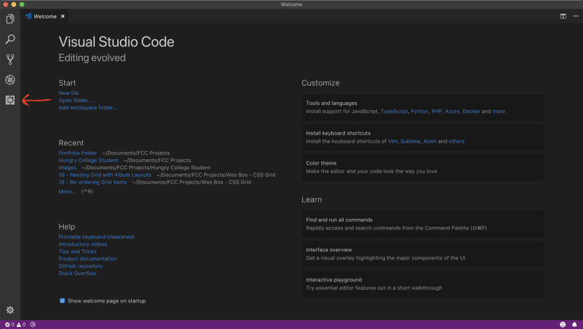
Task: Open 18 - Re-ordering Grid Items
Action: pos(93,182)
